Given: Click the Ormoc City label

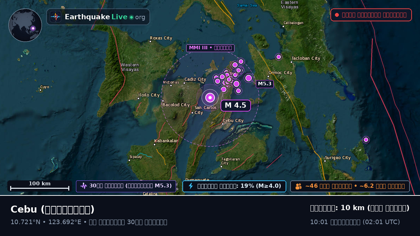Looking at the screenshot, I should (280, 73).
